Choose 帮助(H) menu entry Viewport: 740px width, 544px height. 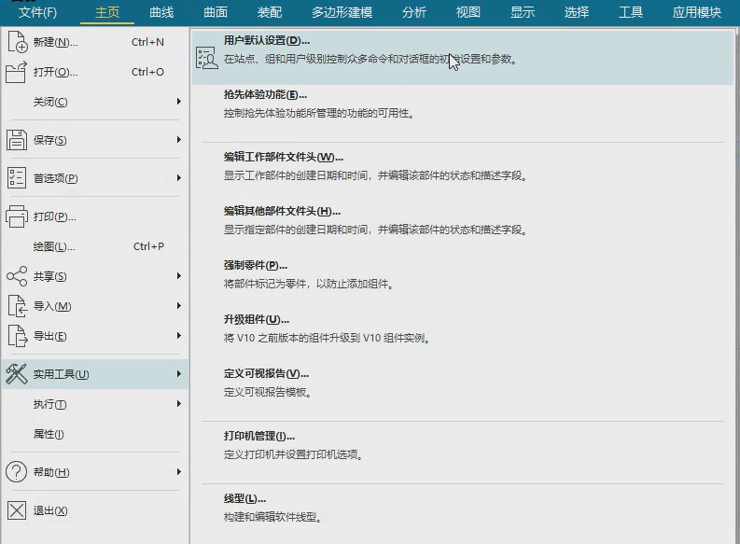pyautogui.click(x=95, y=472)
